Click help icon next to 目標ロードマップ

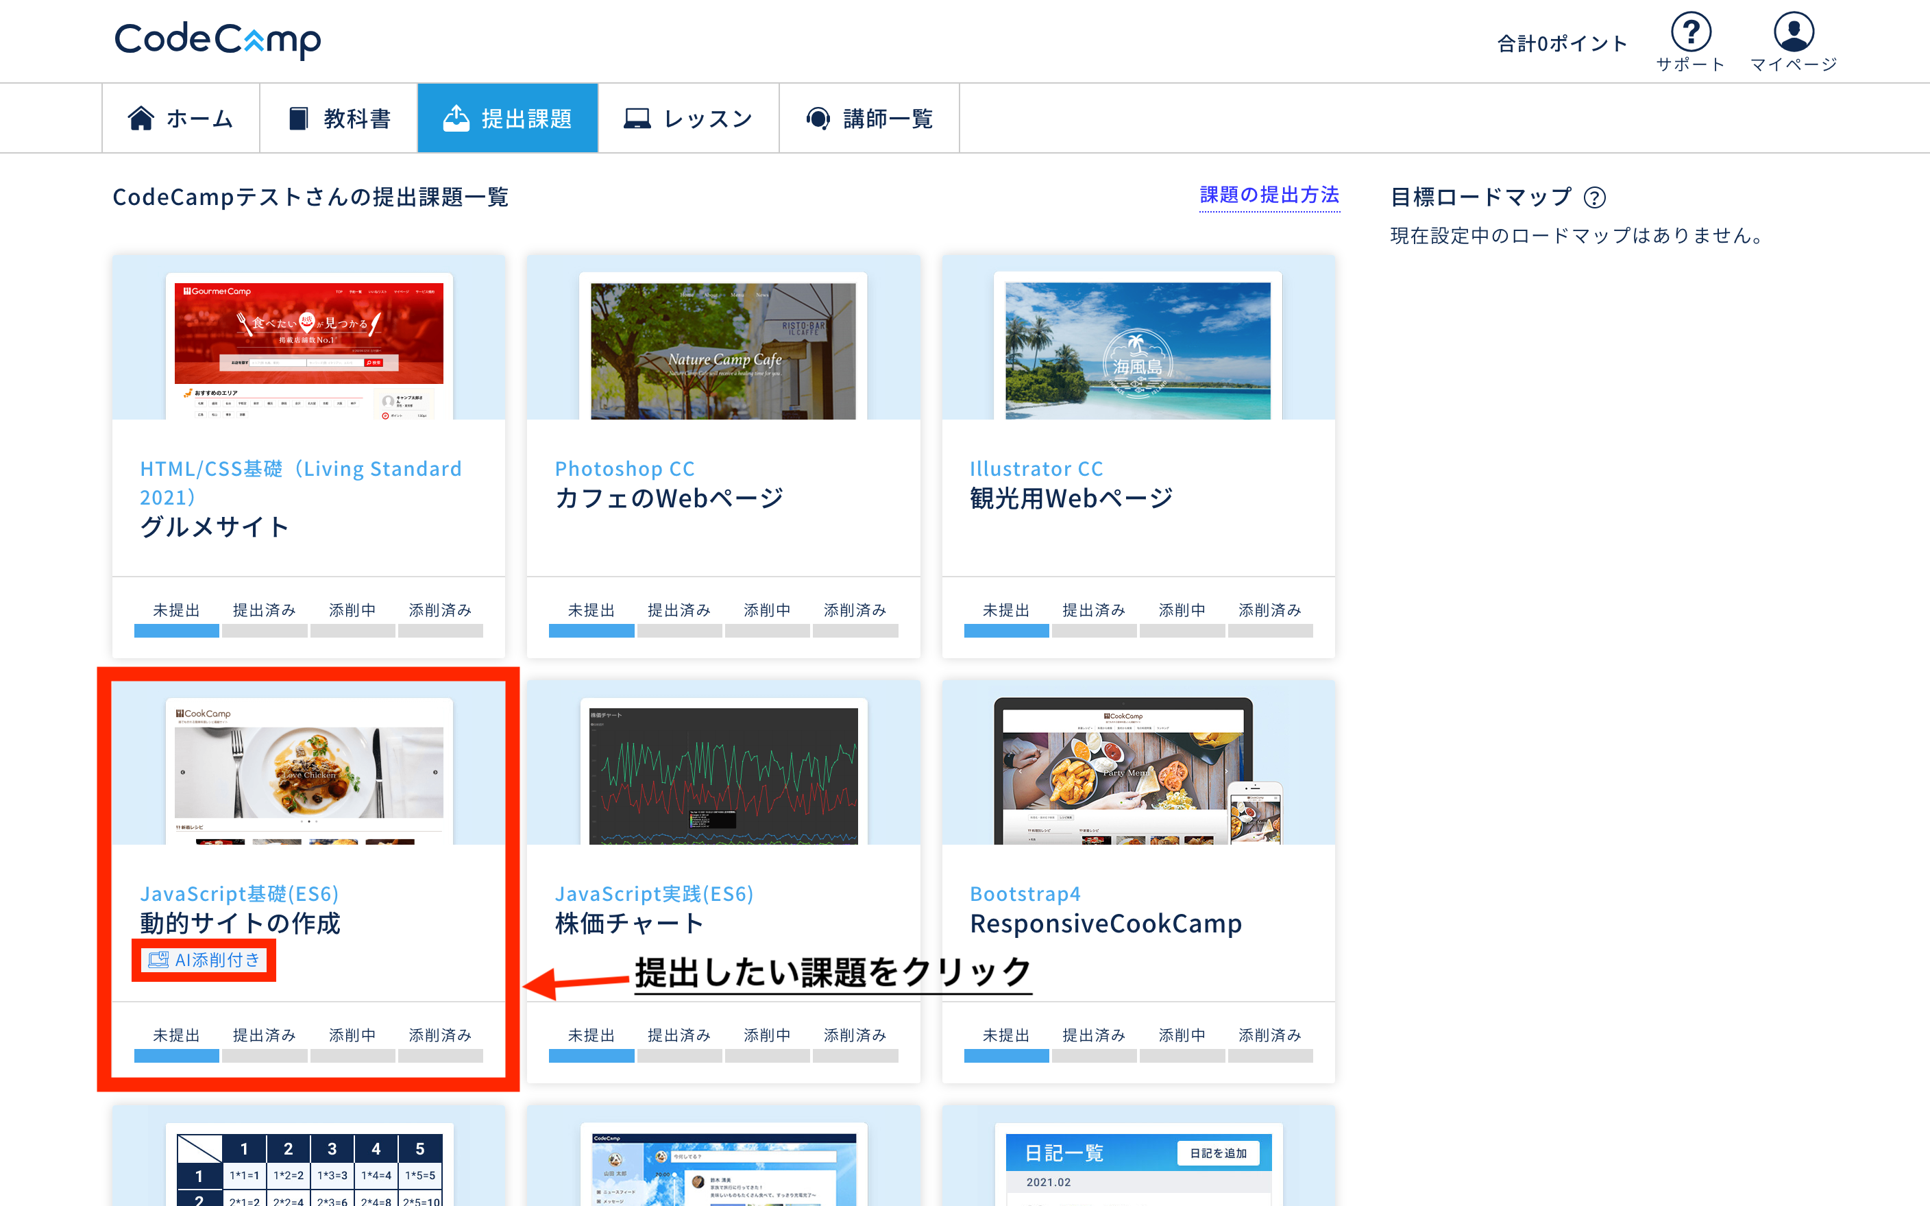pyautogui.click(x=1594, y=197)
